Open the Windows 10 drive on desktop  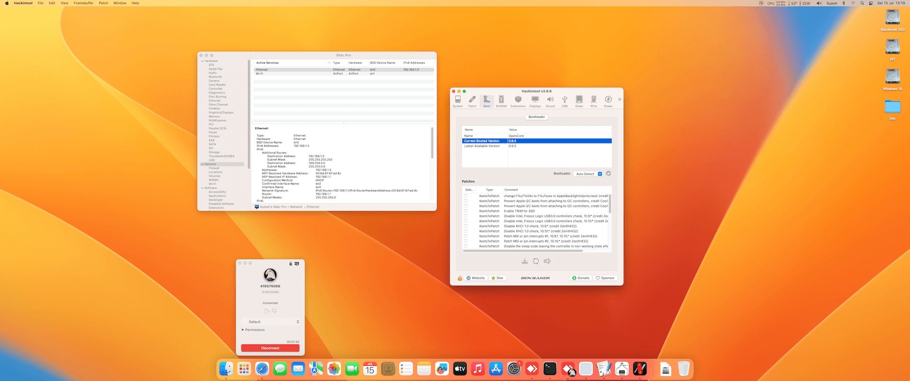coord(892,79)
